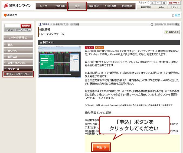Click the account user icon
The width and height of the screenshot is (183, 153).
point(40,24)
